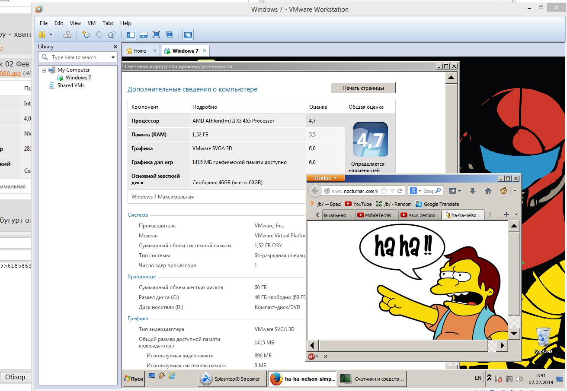The image size is (567, 391).
Task: Open the Google search engine selector
Action: click(x=415, y=191)
